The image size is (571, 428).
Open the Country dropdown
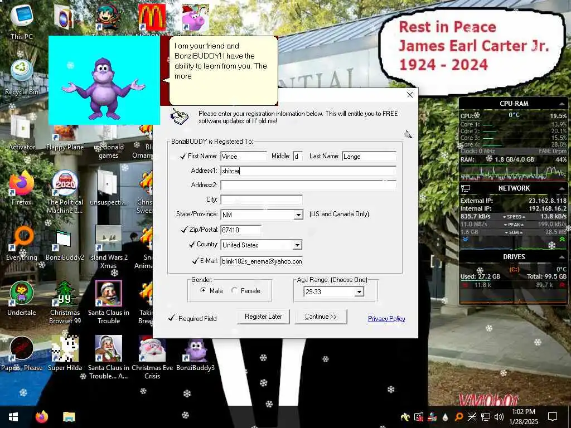click(x=297, y=245)
